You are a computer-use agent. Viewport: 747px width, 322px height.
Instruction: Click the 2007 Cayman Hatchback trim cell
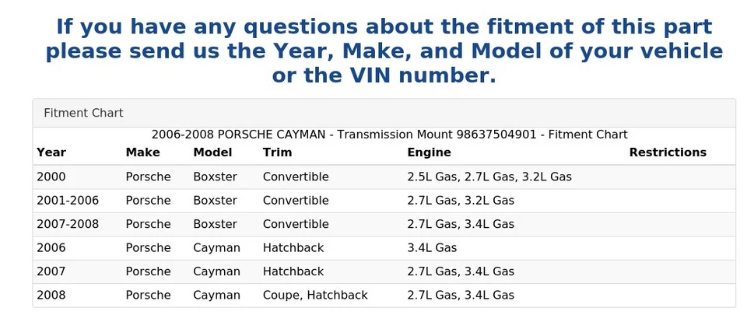click(x=293, y=271)
